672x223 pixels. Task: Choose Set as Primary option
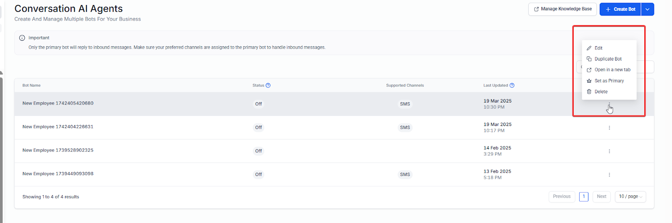point(609,81)
